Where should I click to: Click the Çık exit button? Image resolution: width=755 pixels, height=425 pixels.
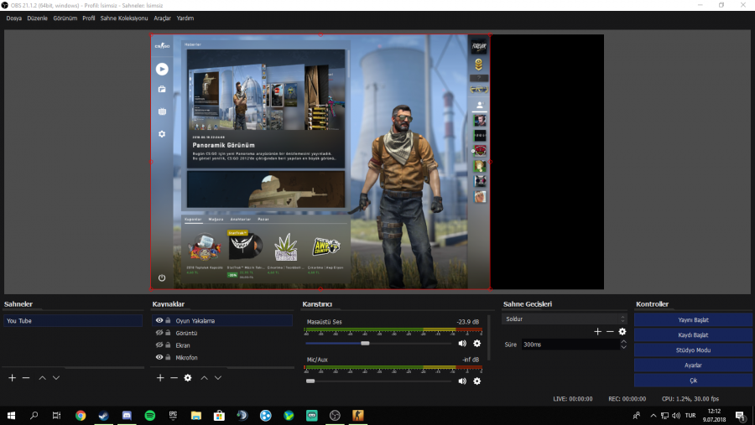(693, 381)
